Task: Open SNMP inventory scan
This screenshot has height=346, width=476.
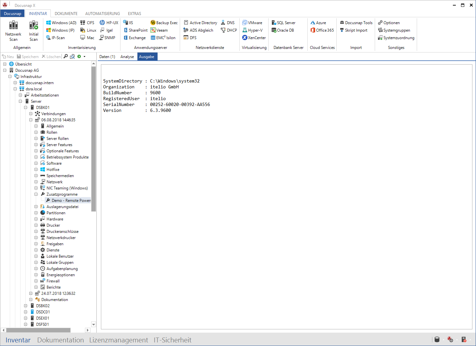Action: [107, 38]
